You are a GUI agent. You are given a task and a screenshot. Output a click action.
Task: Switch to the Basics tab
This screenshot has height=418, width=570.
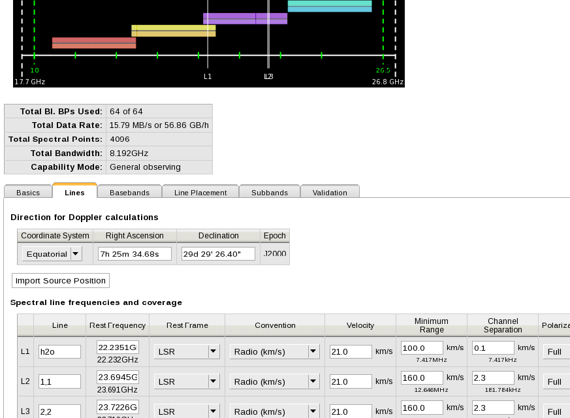[28, 192]
